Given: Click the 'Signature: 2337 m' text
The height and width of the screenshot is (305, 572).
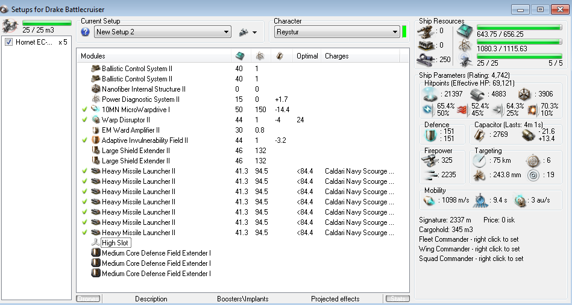Looking at the screenshot, I should coord(445,220).
